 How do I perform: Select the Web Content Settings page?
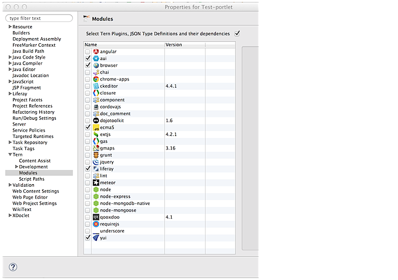tap(35, 191)
